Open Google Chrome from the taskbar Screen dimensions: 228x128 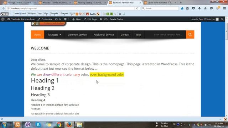coord(59,125)
